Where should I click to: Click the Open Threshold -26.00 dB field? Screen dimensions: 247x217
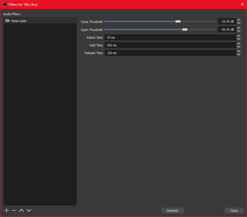[x=227, y=29]
